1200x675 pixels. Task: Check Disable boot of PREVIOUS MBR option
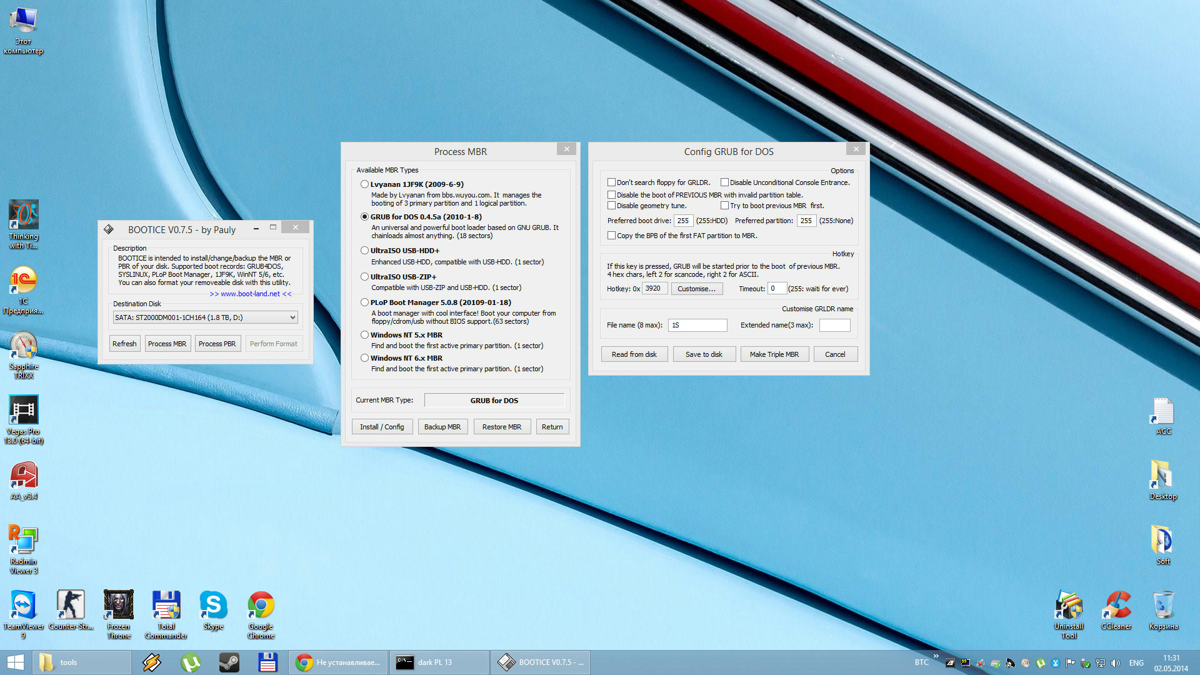[611, 195]
